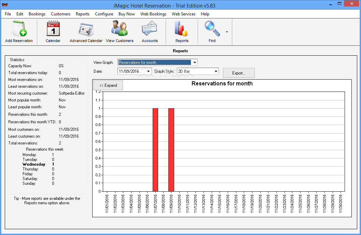This screenshot has height=235, width=361.
Task: Maximize the iMagic Hotel Reservation window
Action: (x=339, y=4)
